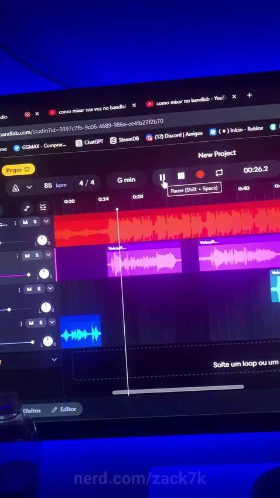This screenshot has width=280, height=498.
Task: Expand the second track's chevron dropdown
Action: pyautogui.click(x=48, y=254)
